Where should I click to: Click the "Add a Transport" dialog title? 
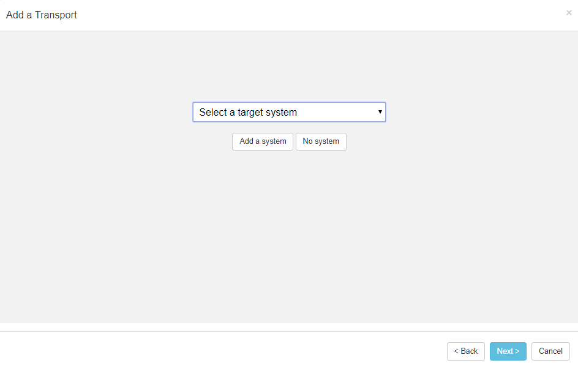pyautogui.click(x=42, y=15)
